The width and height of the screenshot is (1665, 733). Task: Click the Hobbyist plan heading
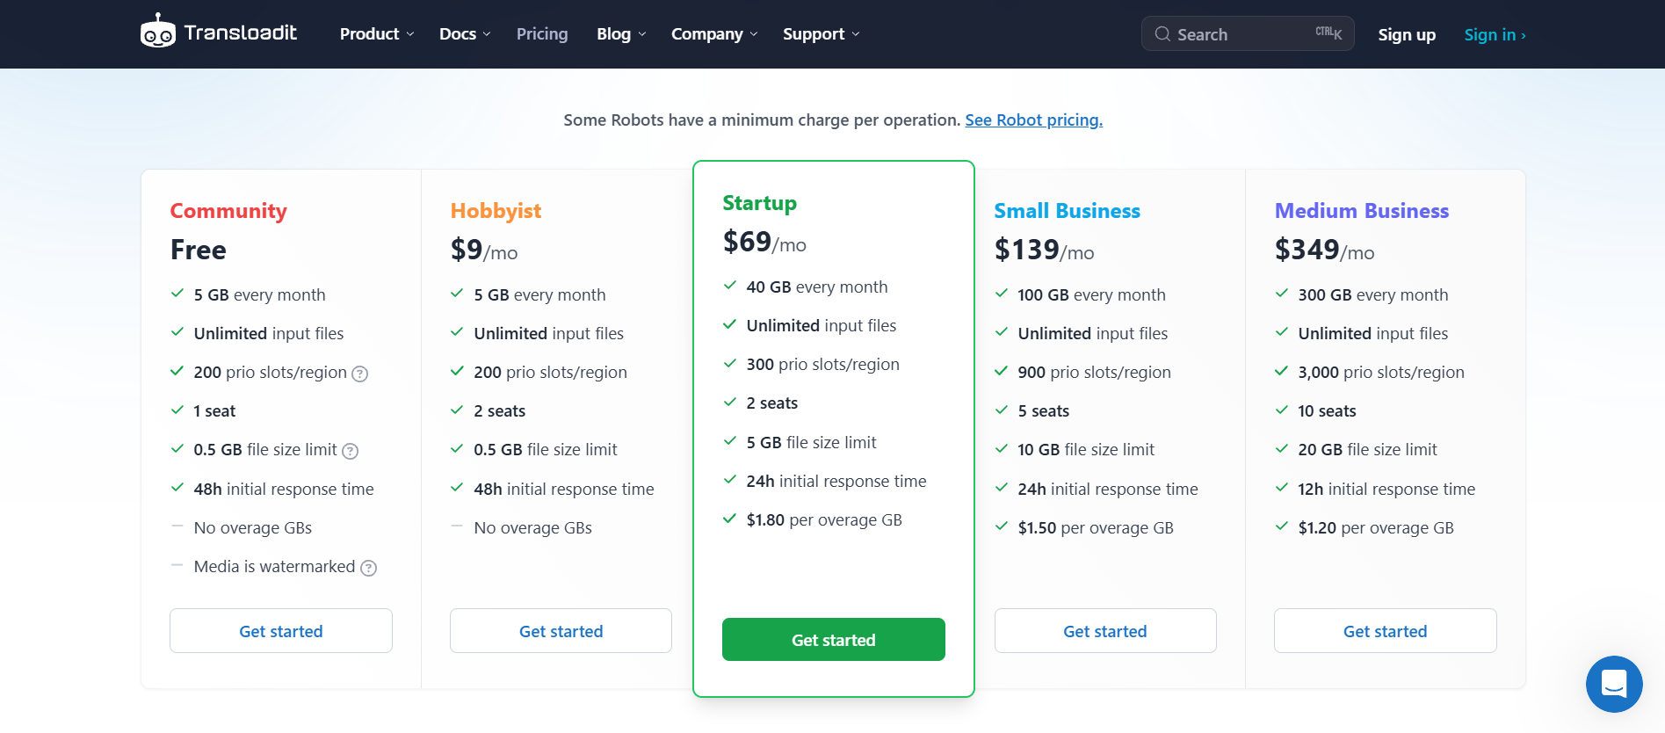[x=496, y=211]
